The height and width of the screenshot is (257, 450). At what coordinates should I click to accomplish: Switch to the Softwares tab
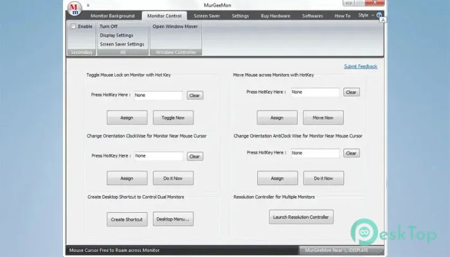click(312, 16)
